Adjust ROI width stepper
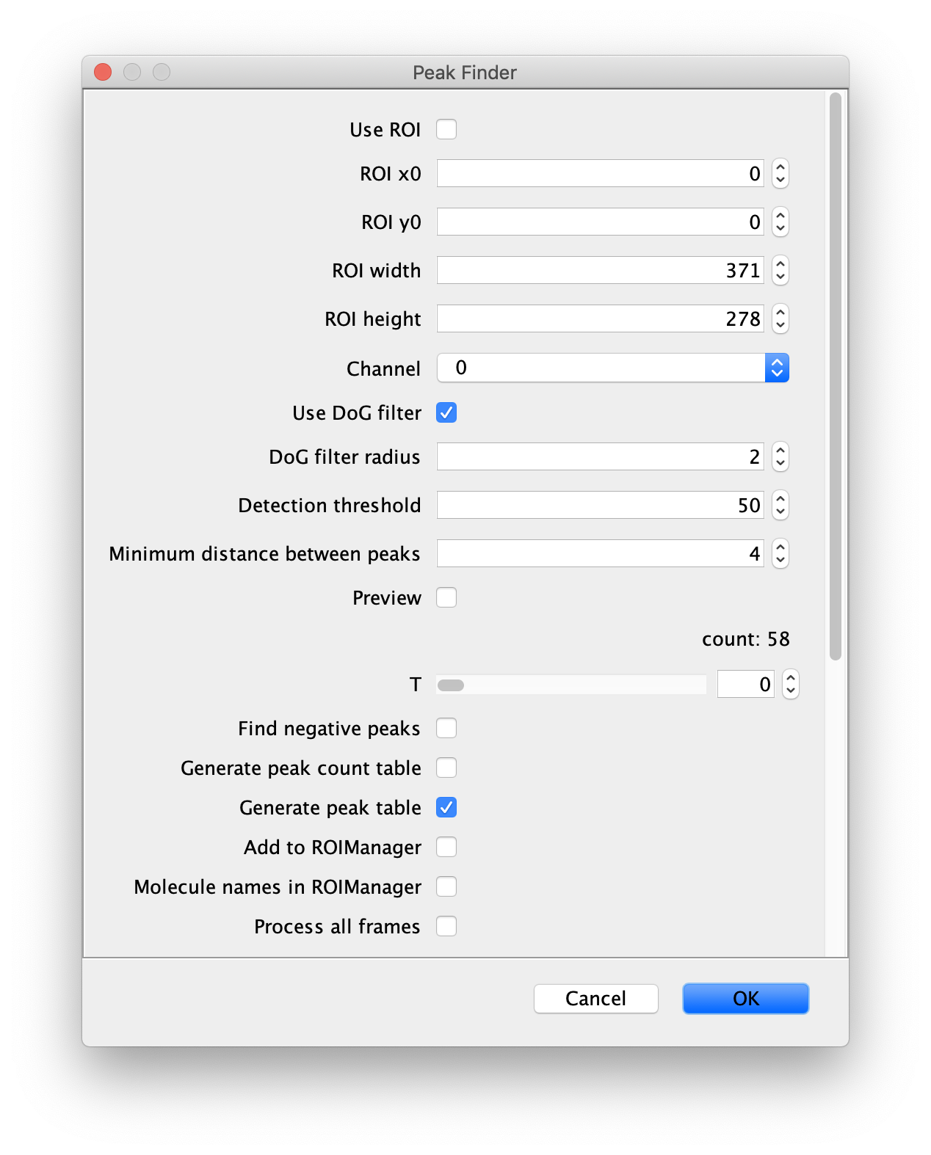This screenshot has height=1155, width=931. click(x=780, y=270)
